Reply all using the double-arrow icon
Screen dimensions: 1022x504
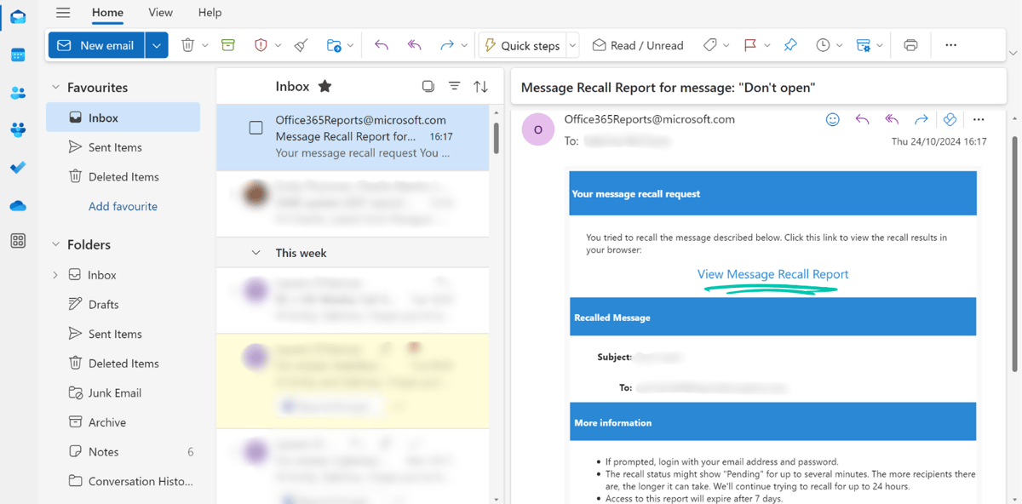pos(413,44)
